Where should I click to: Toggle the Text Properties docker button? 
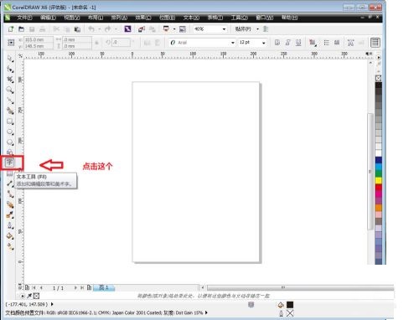(375, 43)
